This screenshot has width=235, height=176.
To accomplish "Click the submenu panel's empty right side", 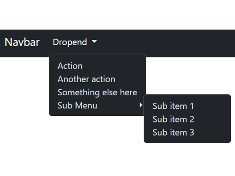I will (213, 119).
